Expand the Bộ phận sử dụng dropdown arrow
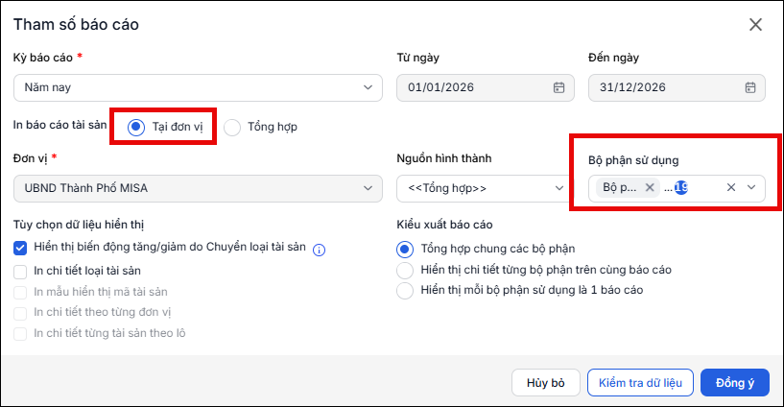The image size is (784, 407). point(751,187)
